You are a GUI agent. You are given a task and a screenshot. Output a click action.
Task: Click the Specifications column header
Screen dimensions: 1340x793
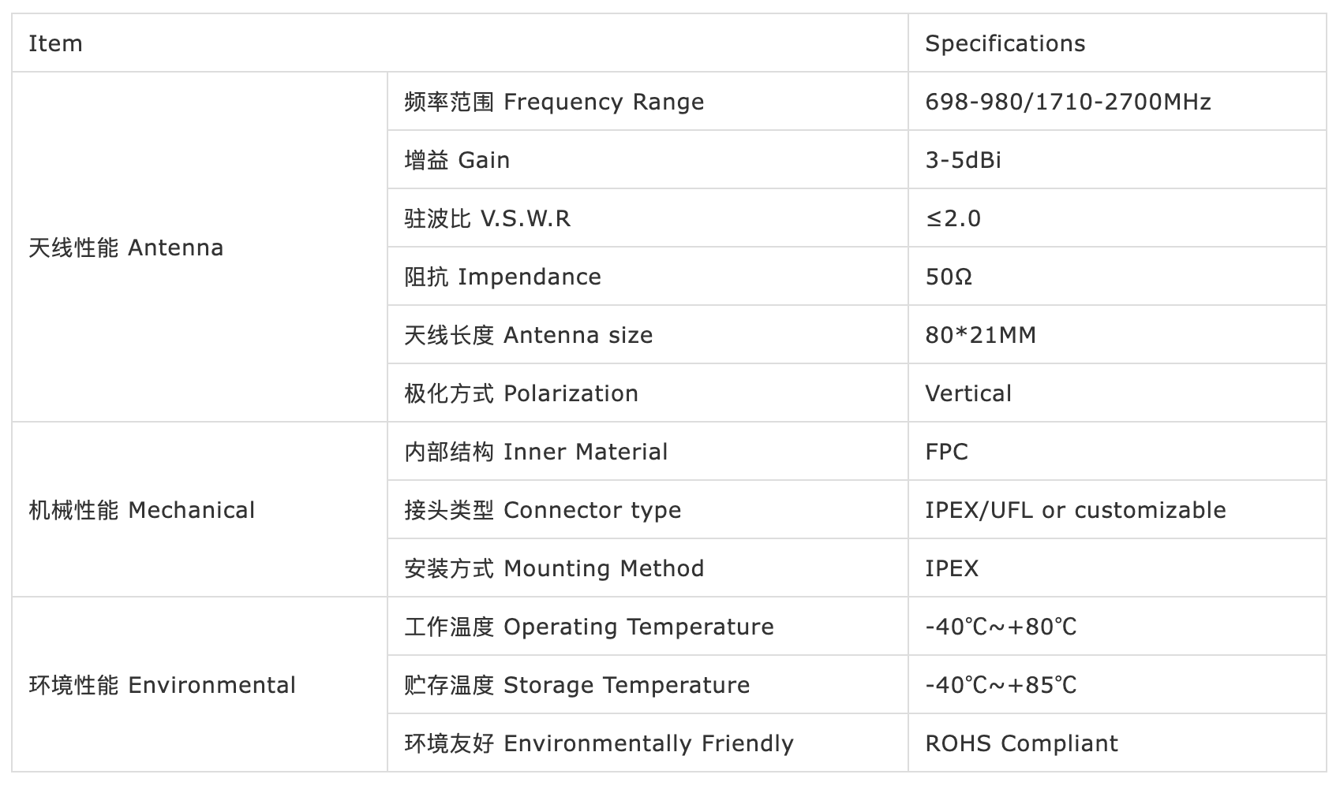[1005, 43]
